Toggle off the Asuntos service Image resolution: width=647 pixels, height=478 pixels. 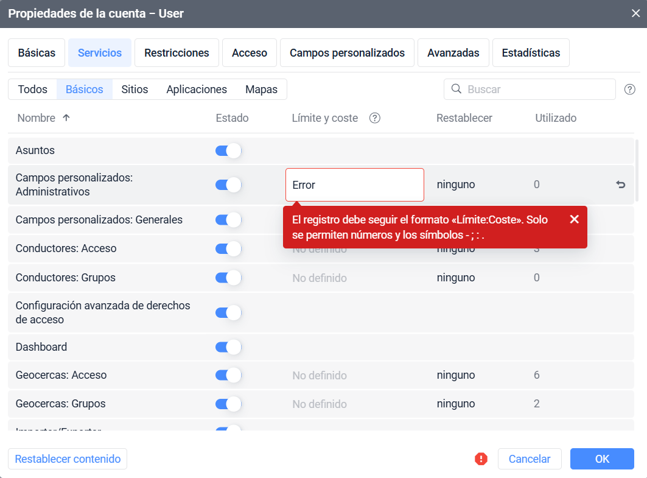(228, 150)
